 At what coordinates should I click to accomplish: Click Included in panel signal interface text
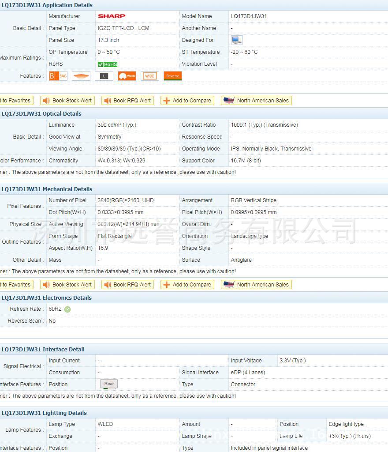(269, 448)
